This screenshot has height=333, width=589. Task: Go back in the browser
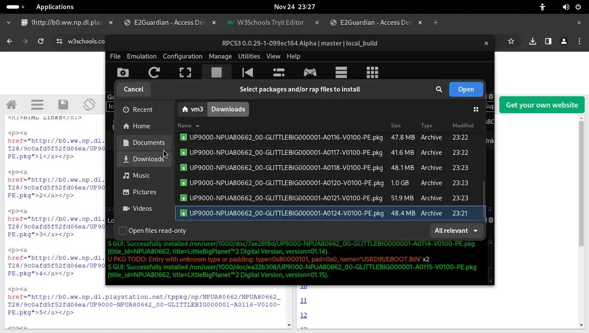(x=10, y=41)
